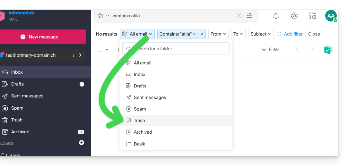Click the Search for a folder field

click(180, 49)
